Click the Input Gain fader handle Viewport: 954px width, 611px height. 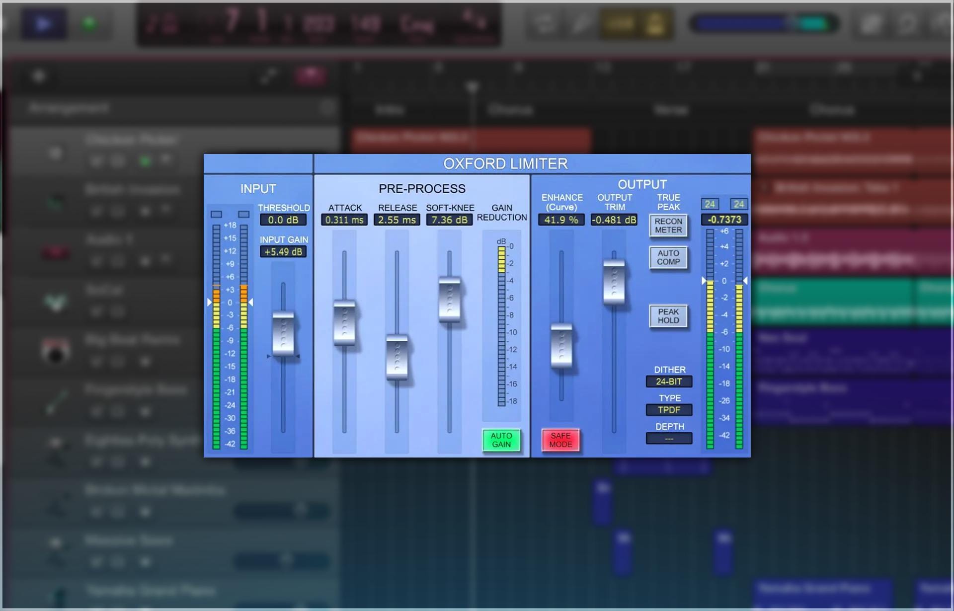[283, 333]
